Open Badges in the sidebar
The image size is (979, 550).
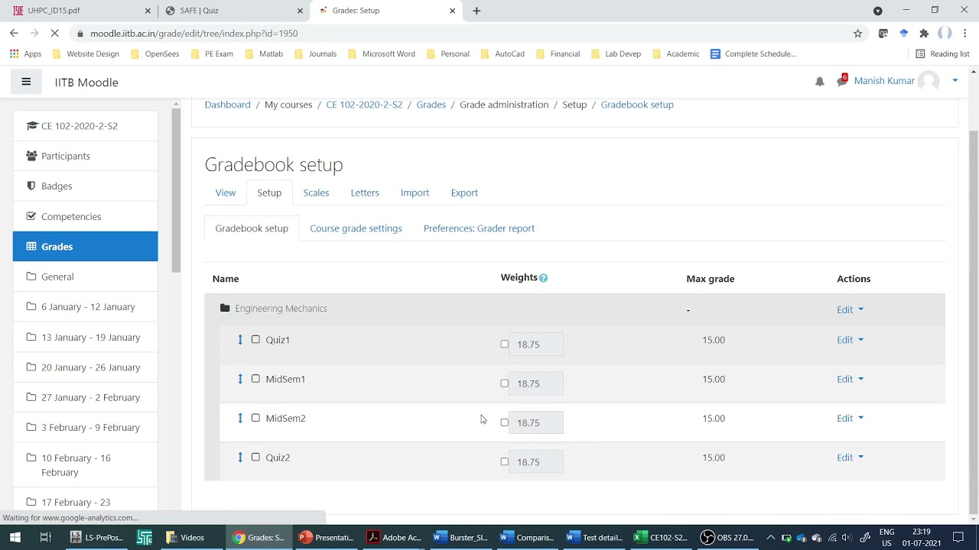click(85, 186)
